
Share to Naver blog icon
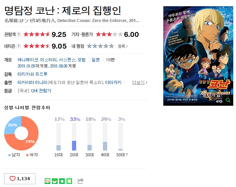point(48,181)
